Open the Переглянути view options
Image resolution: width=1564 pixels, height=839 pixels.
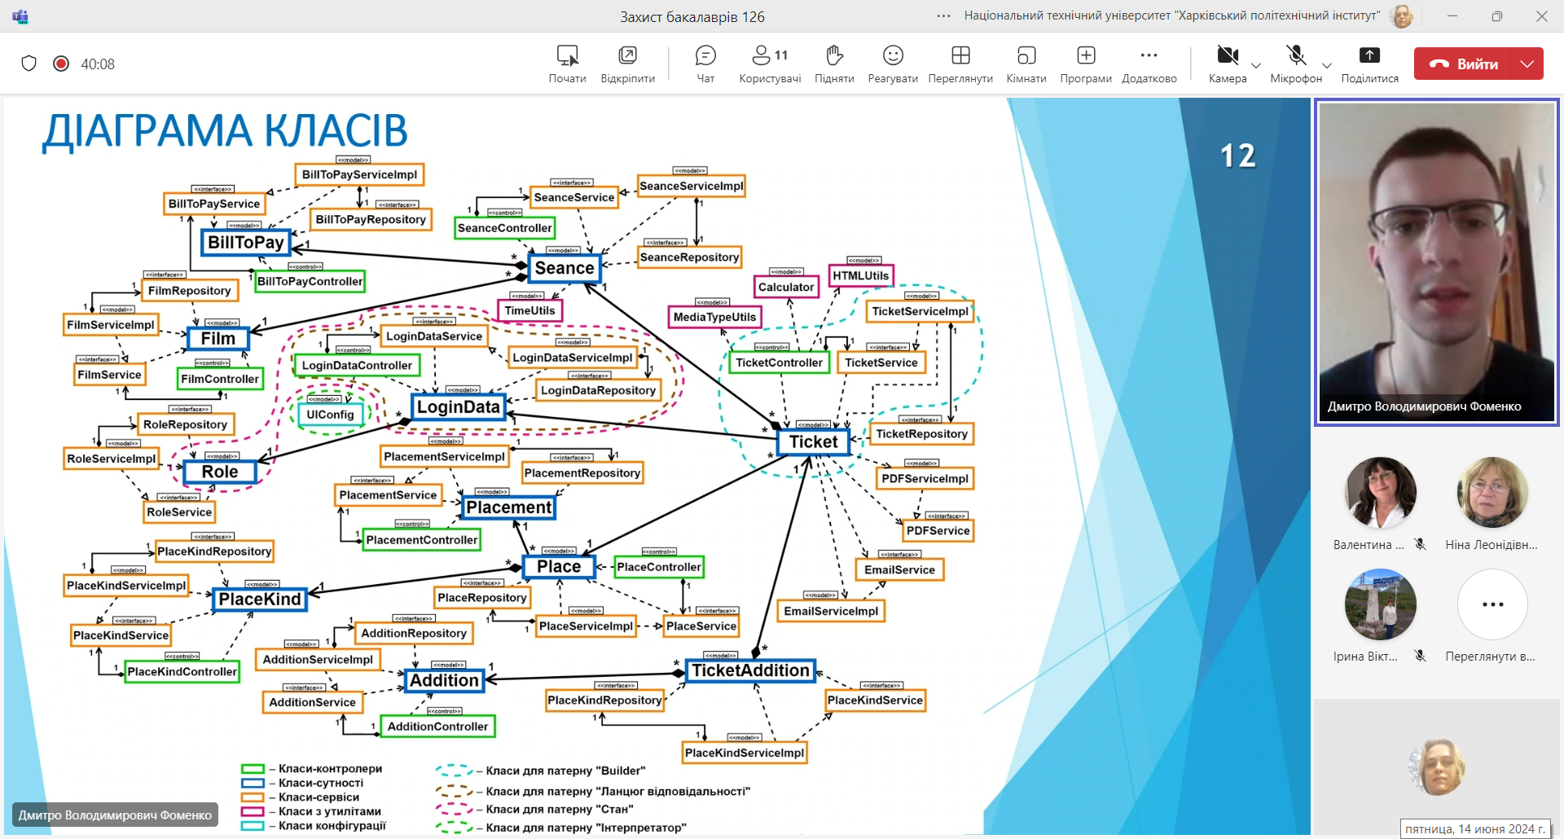coord(960,64)
